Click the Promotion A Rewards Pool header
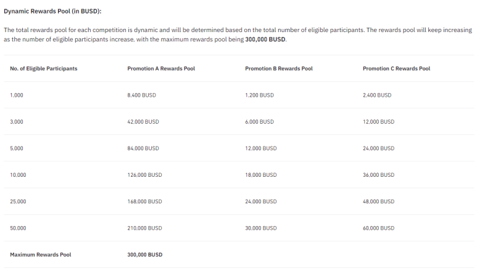Viewport: 477px width, 271px height. click(161, 68)
